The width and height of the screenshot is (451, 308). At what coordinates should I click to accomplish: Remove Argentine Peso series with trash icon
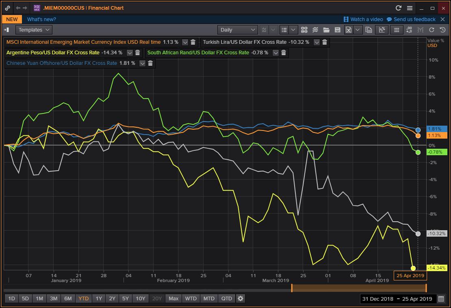[137, 53]
